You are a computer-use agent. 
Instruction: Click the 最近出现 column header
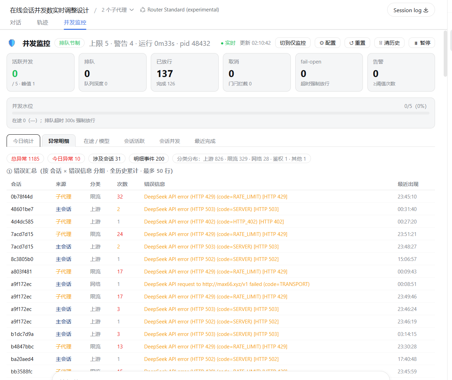pyautogui.click(x=408, y=184)
